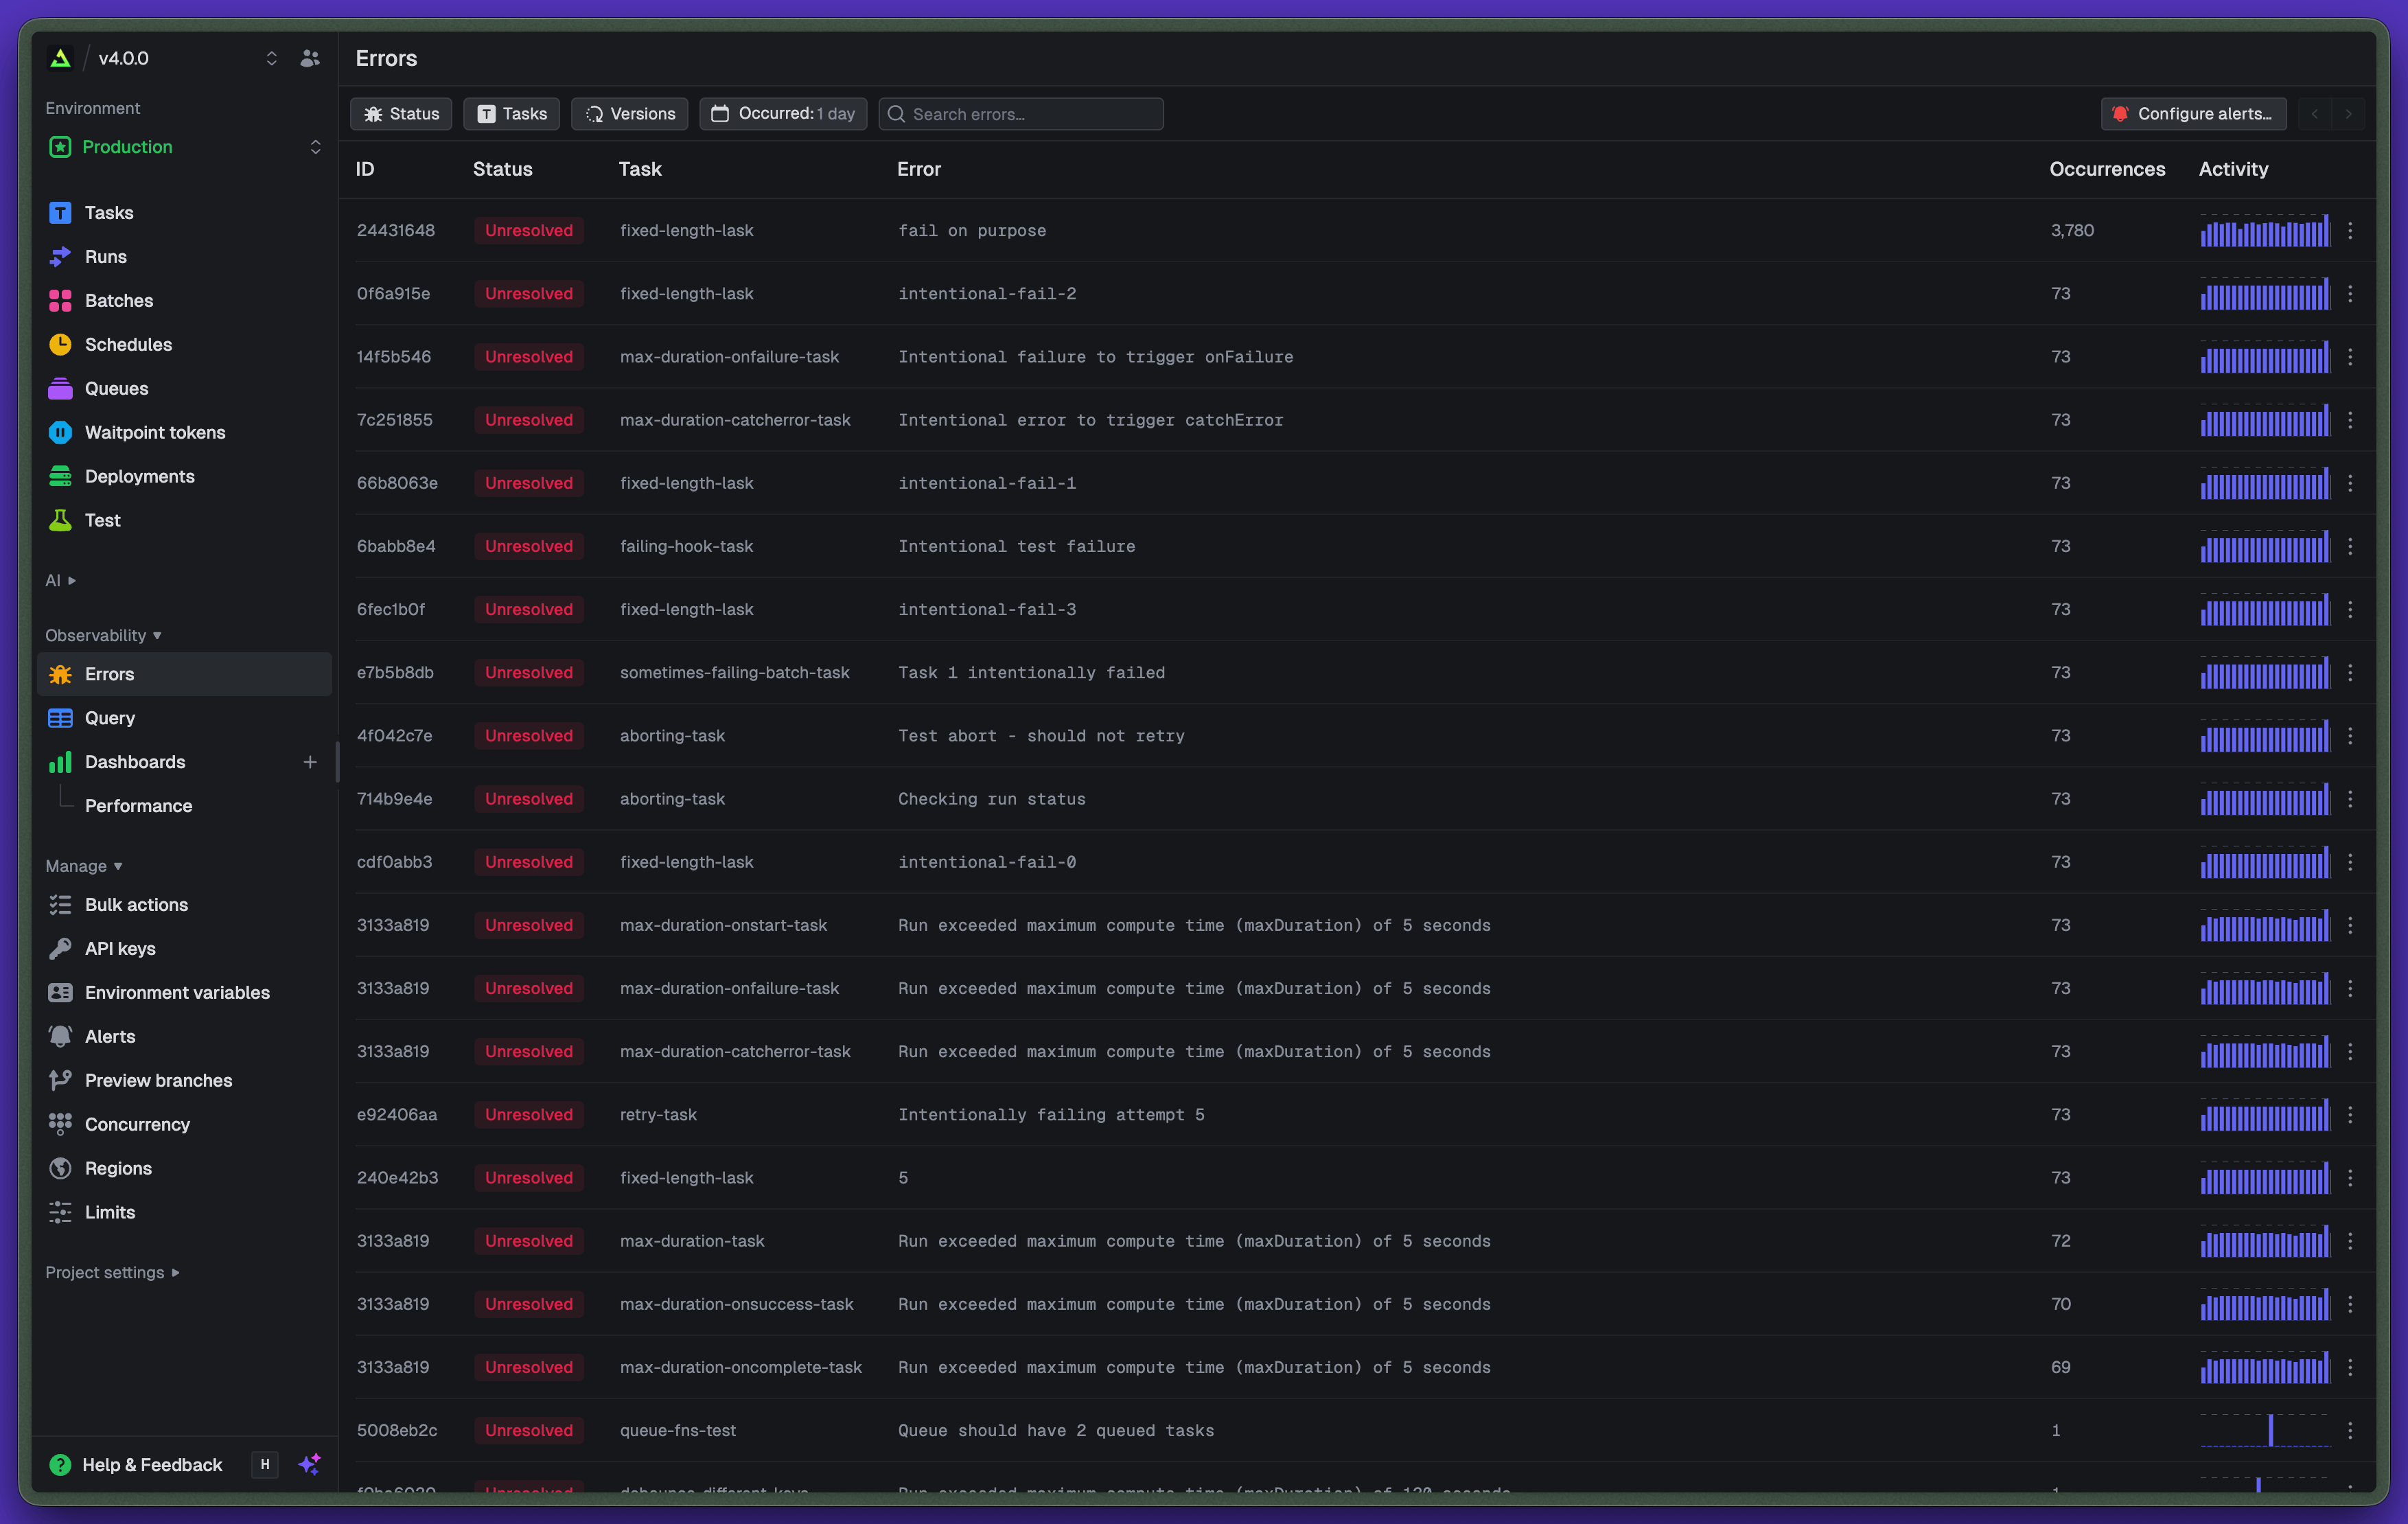Screen dimensions: 2408x1524
Task: Collapse the Observability section
Action: (103, 635)
